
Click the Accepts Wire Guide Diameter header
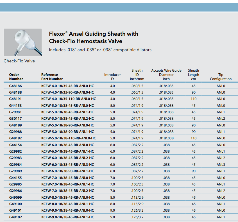[x=166, y=75]
